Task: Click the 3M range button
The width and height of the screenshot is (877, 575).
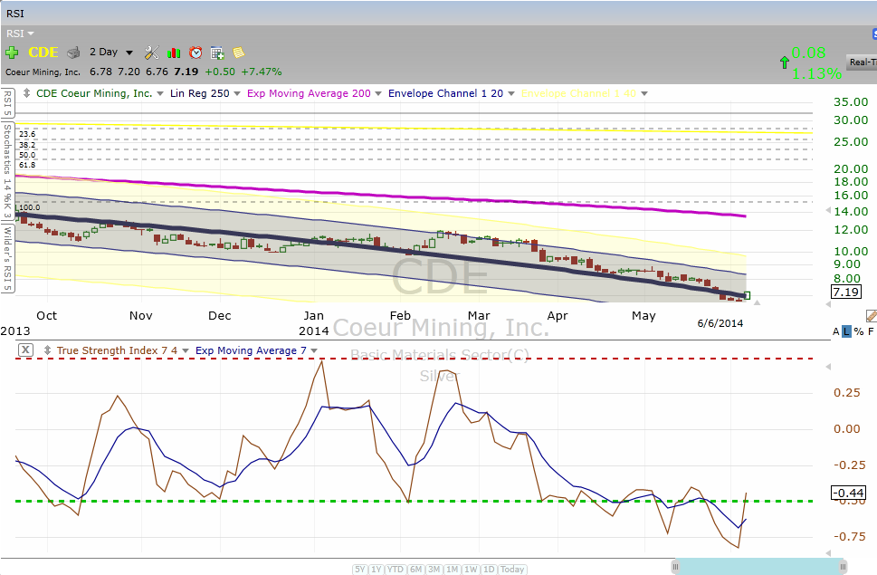Action: (434, 570)
